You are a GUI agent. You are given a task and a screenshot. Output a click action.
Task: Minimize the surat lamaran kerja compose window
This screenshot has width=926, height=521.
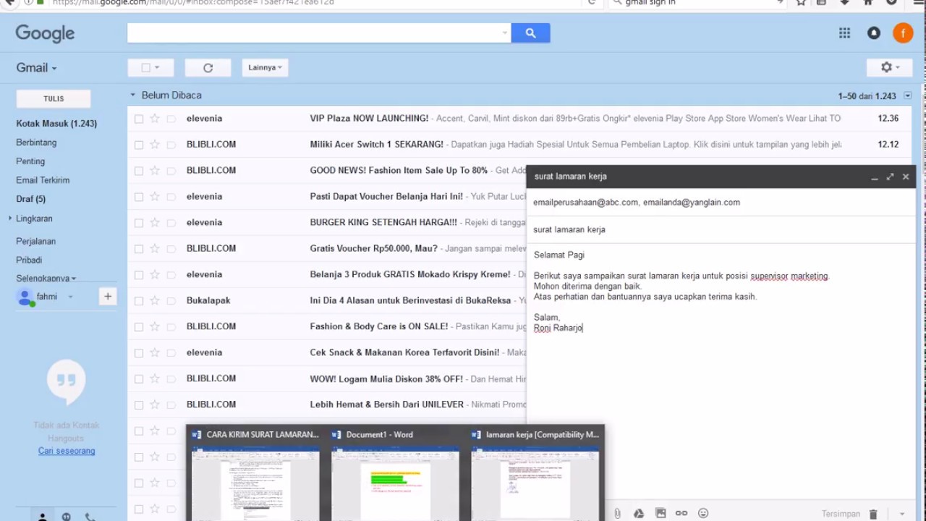click(x=874, y=177)
